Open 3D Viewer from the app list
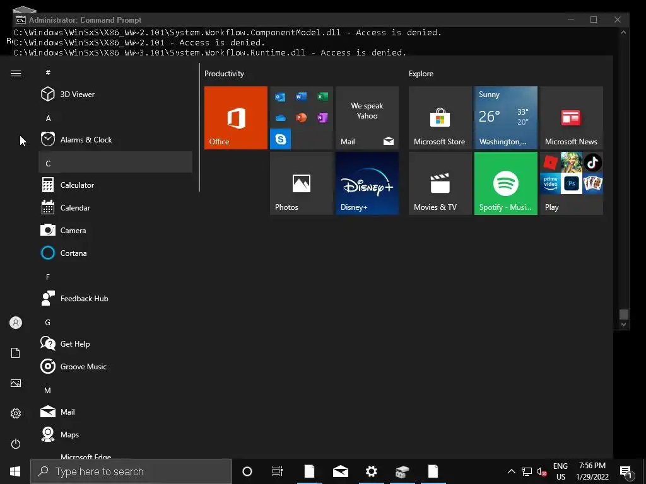This screenshot has width=646, height=484. 115,95
